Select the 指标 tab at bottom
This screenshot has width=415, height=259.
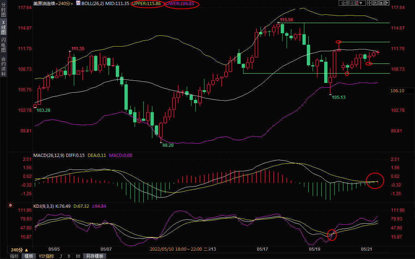(x=14, y=256)
